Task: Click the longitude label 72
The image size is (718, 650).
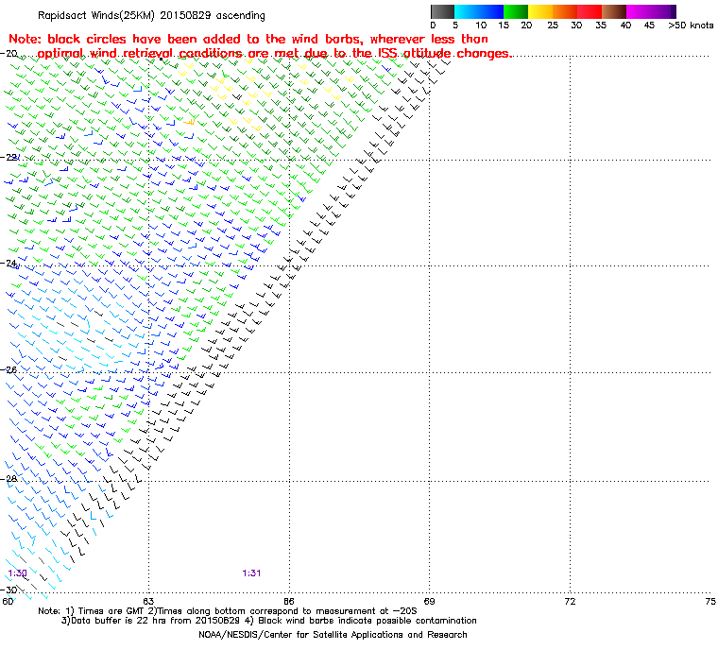Action: 570,601
